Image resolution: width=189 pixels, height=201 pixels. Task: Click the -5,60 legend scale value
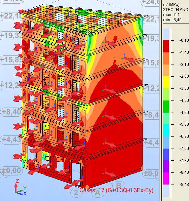(x=184, y=124)
